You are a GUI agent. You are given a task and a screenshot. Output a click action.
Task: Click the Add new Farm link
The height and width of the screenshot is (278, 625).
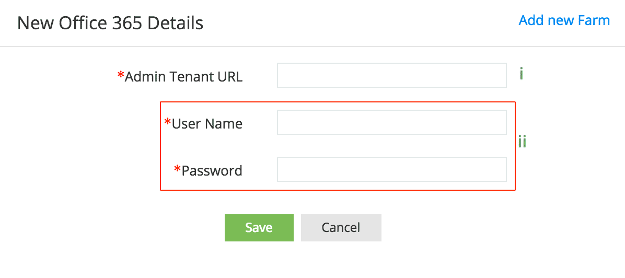click(x=564, y=20)
